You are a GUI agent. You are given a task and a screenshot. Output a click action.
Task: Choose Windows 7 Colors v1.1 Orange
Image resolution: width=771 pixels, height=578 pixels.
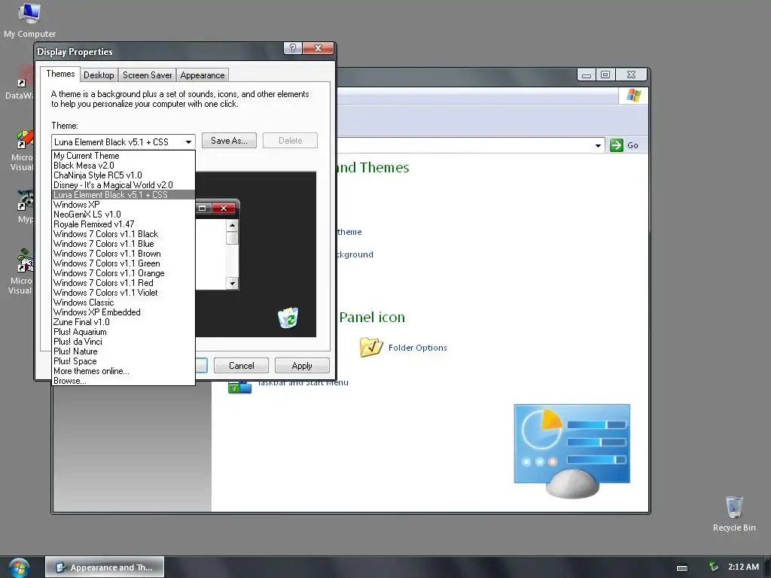pos(123,273)
